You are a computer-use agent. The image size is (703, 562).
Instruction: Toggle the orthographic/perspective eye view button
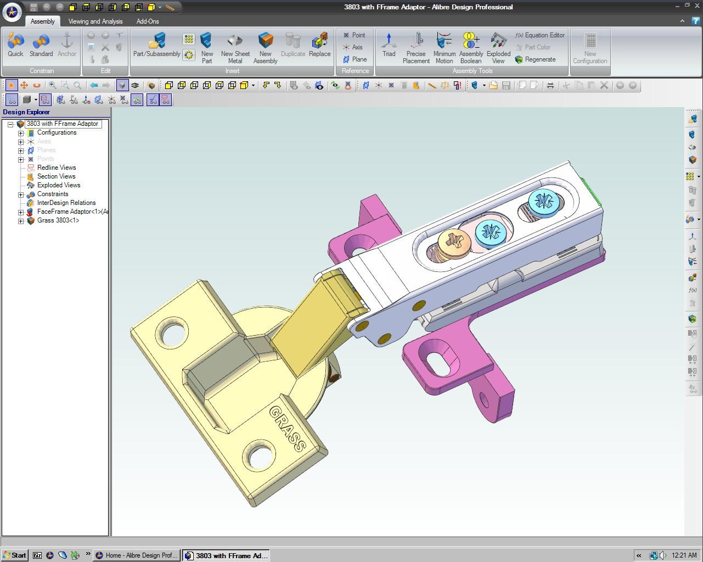[x=135, y=85]
